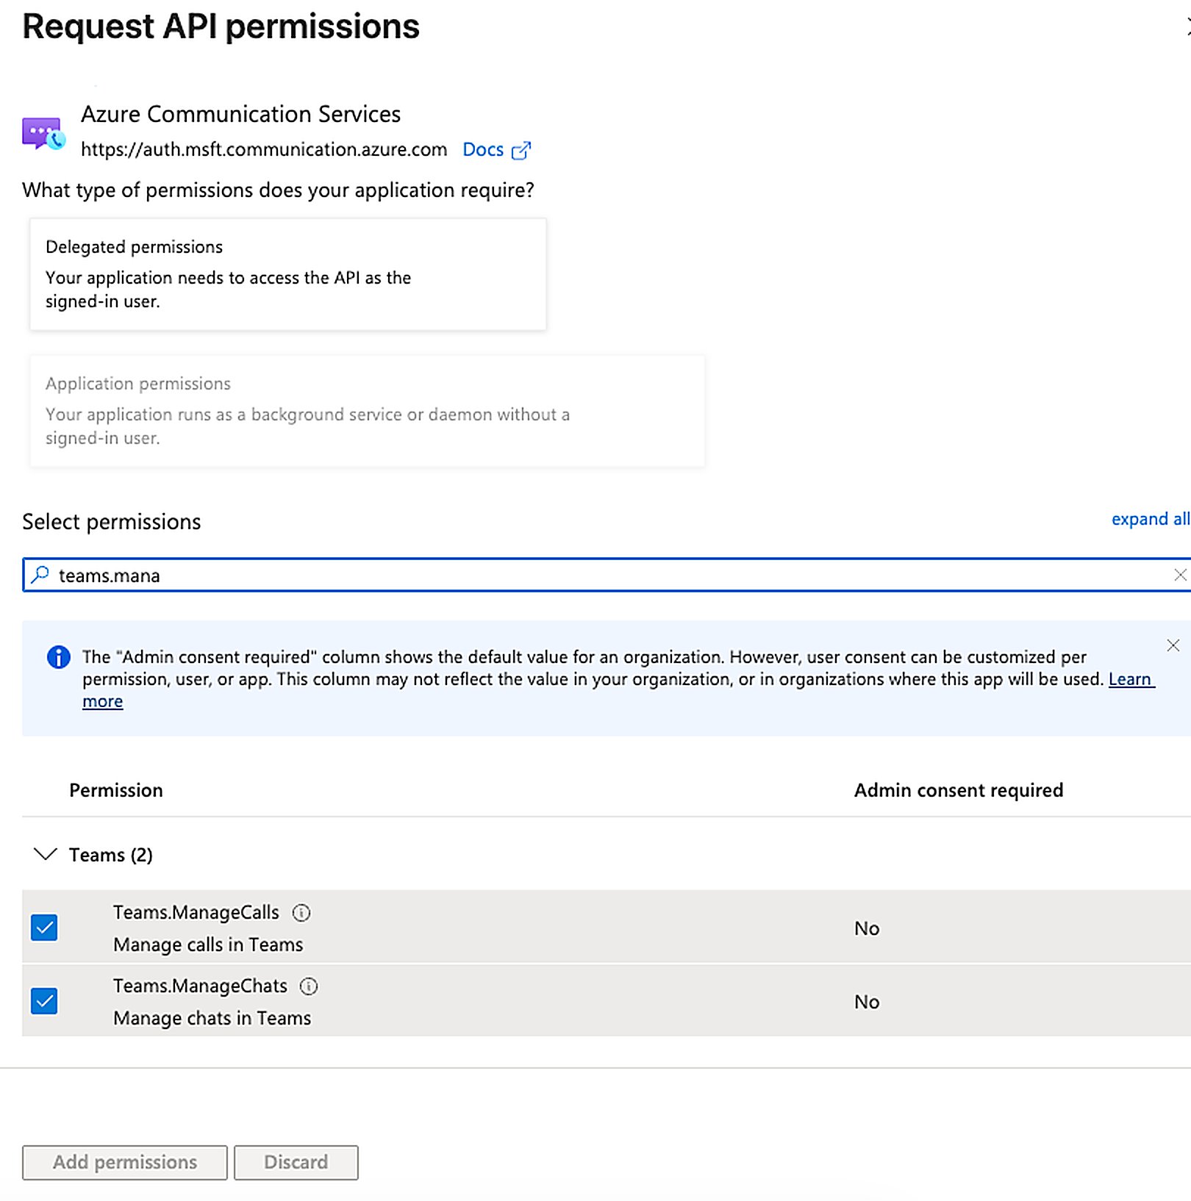Image resolution: width=1191 pixels, height=1201 pixels.
Task: Dismiss the admin consent info banner
Action: pyautogui.click(x=1173, y=645)
